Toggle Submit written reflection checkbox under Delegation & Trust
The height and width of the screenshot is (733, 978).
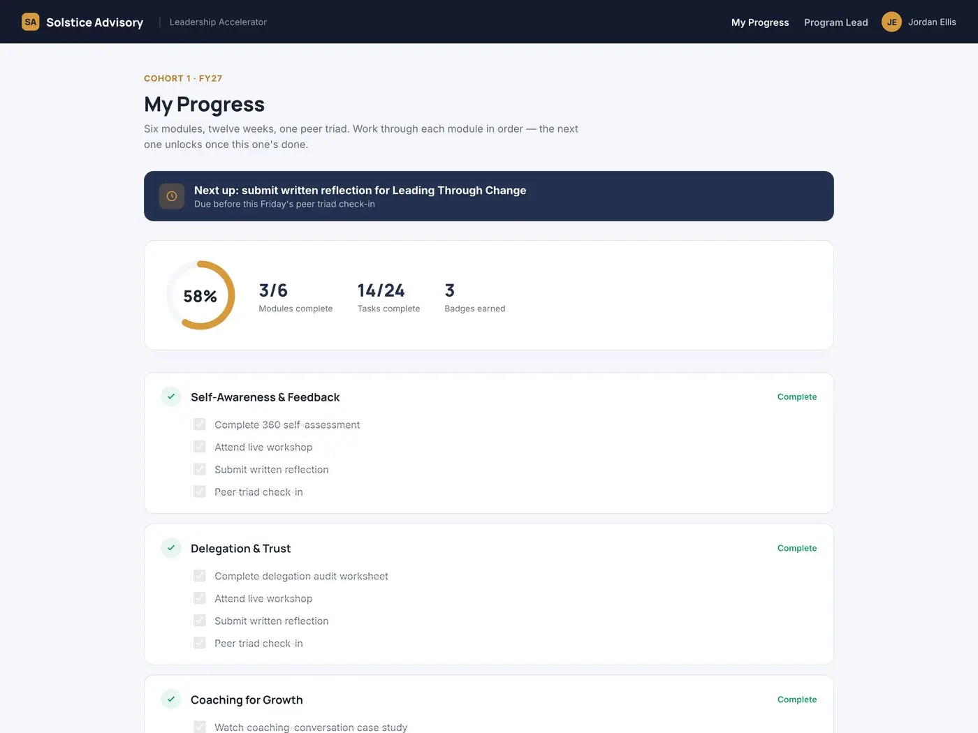click(x=200, y=621)
